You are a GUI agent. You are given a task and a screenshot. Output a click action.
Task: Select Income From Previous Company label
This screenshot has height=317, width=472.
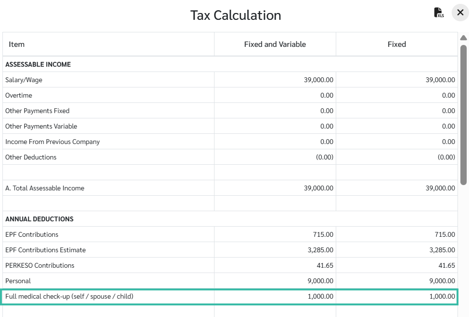(x=52, y=142)
